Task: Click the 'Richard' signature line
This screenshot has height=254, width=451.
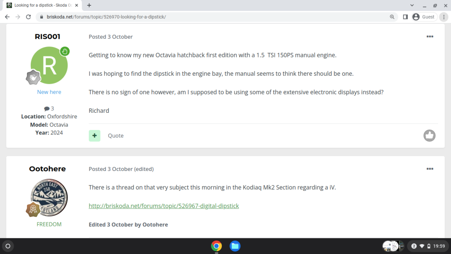Action: point(99,111)
